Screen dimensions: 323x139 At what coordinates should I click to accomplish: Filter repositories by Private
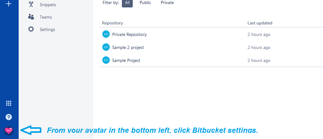click(167, 3)
